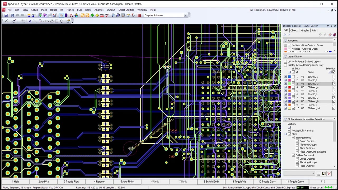
Task: Click the red dot grid toolbar icon
Action: 139,15
